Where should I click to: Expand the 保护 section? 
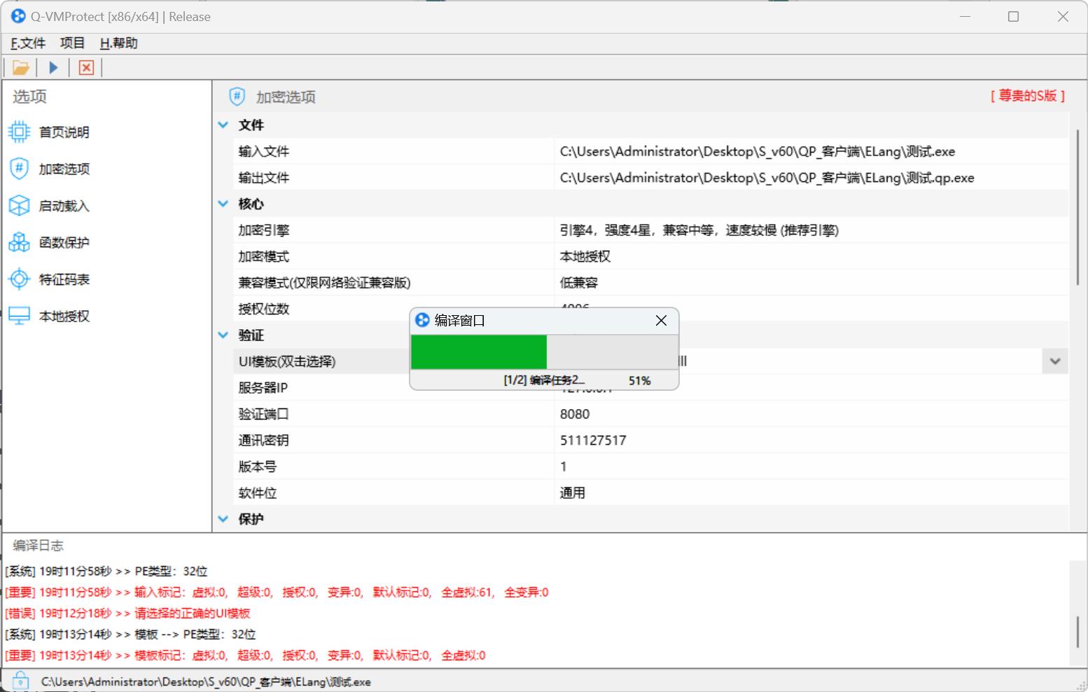pyautogui.click(x=223, y=519)
